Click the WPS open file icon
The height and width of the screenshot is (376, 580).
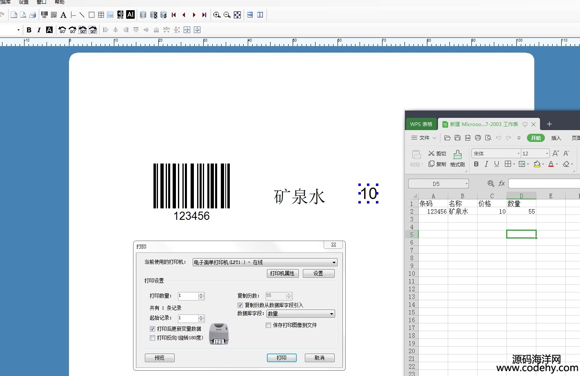(447, 138)
